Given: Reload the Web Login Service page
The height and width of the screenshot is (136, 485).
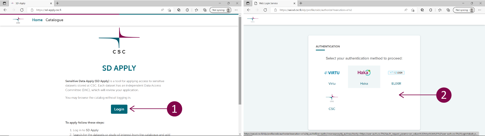Looking at the screenshot, I should 265,10.
